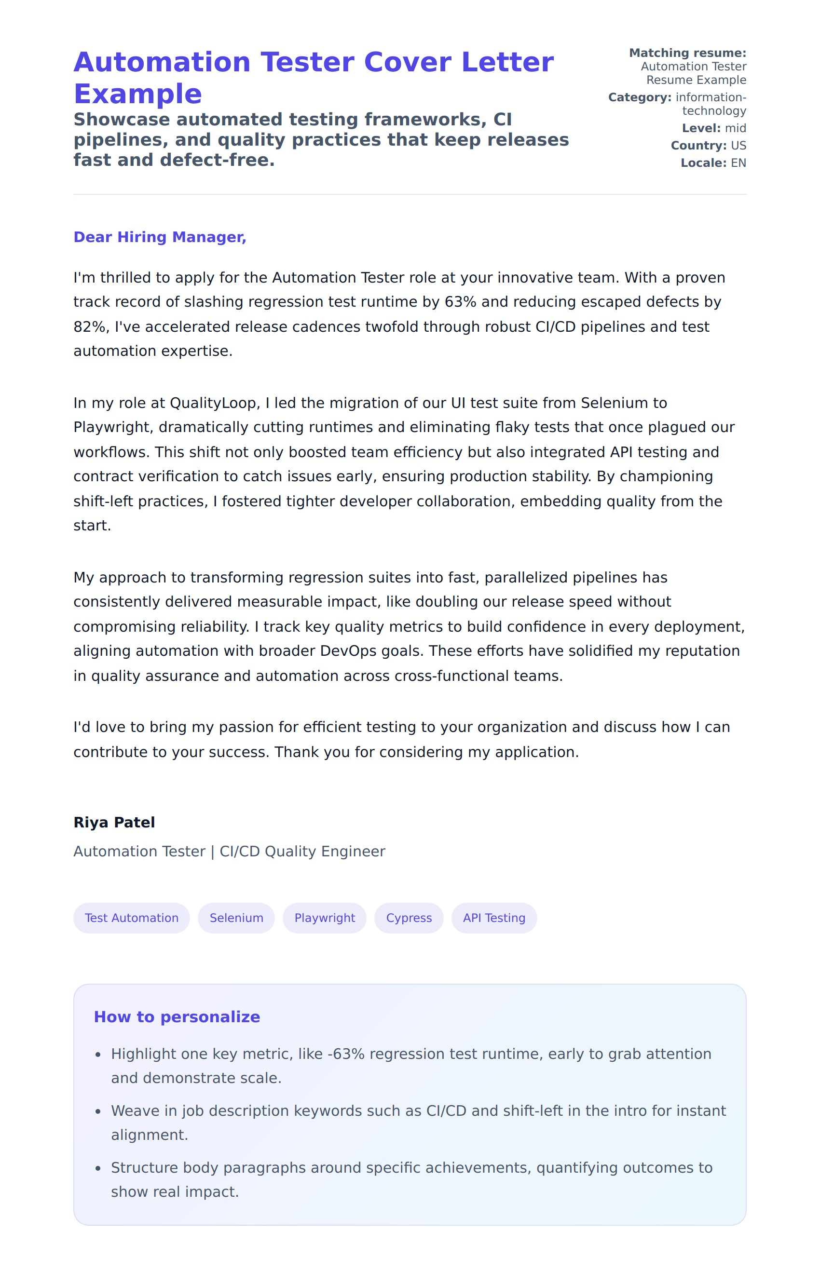
Task: Click the paragraph mentioning QualityLoop
Action: coord(405,464)
